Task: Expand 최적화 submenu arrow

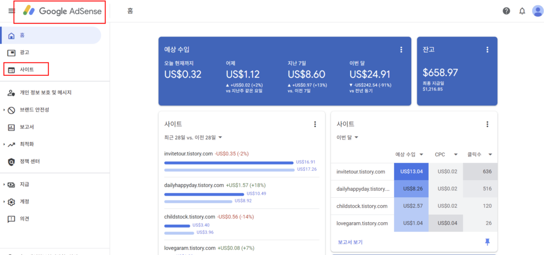Action: pyautogui.click(x=4, y=144)
